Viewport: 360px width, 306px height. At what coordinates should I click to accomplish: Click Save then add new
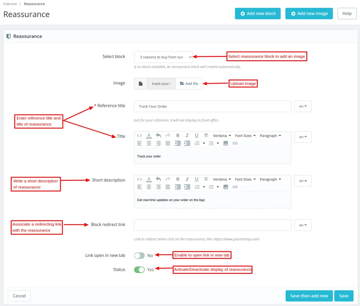[x=309, y=296]
